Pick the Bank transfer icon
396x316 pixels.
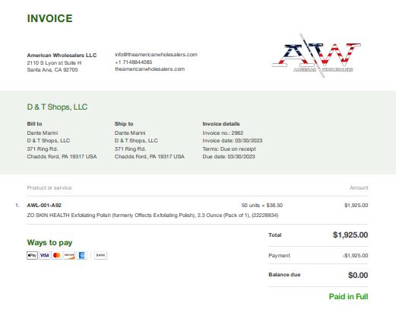coord(100,255)
